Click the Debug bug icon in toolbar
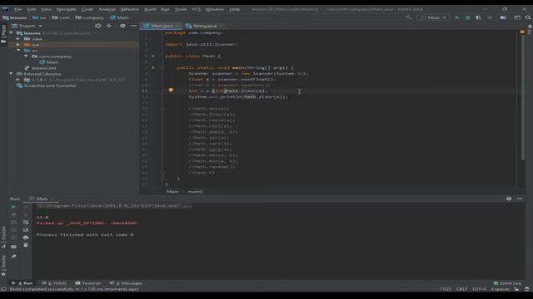The height and width of the screenshot is (299, 533). (x=468, y=17)
